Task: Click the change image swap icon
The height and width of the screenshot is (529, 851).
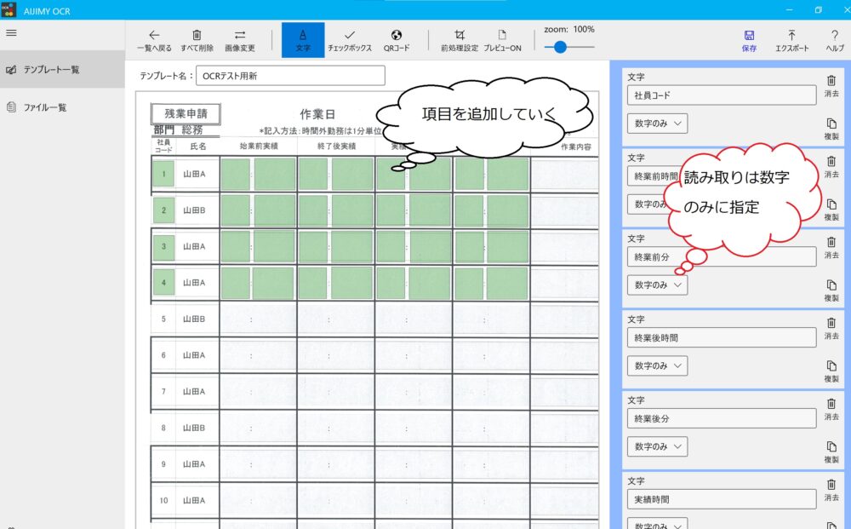Action: pyautogui.click(x=240, y=35)
